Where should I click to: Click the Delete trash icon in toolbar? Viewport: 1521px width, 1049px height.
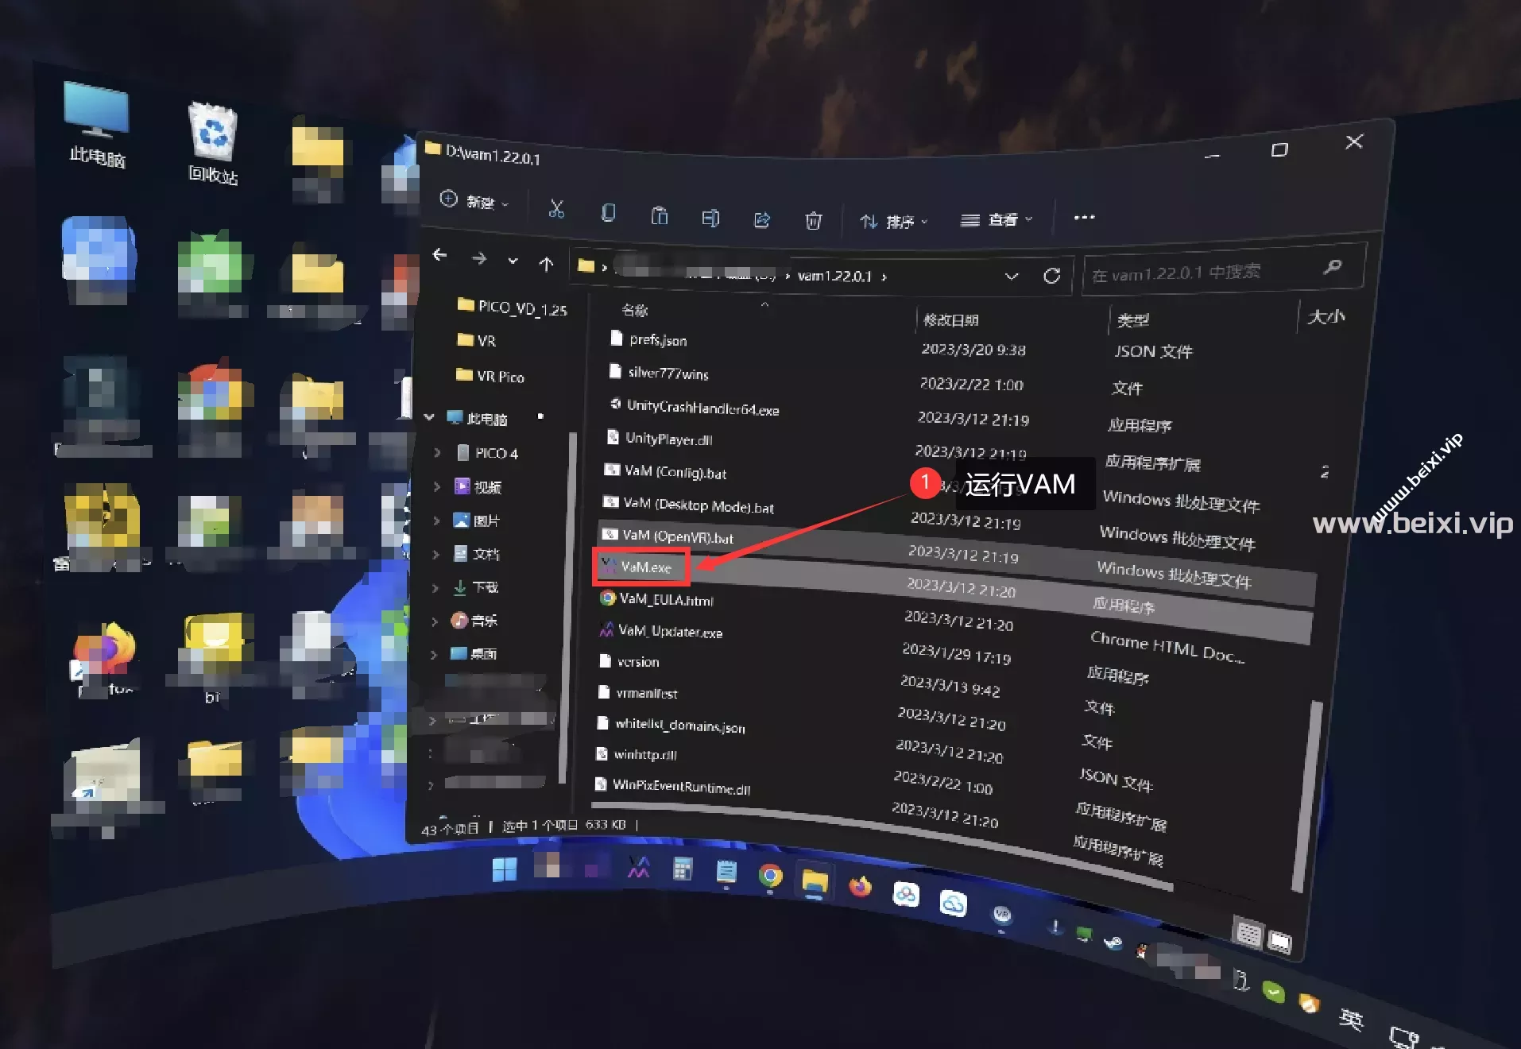coord(813,220)
